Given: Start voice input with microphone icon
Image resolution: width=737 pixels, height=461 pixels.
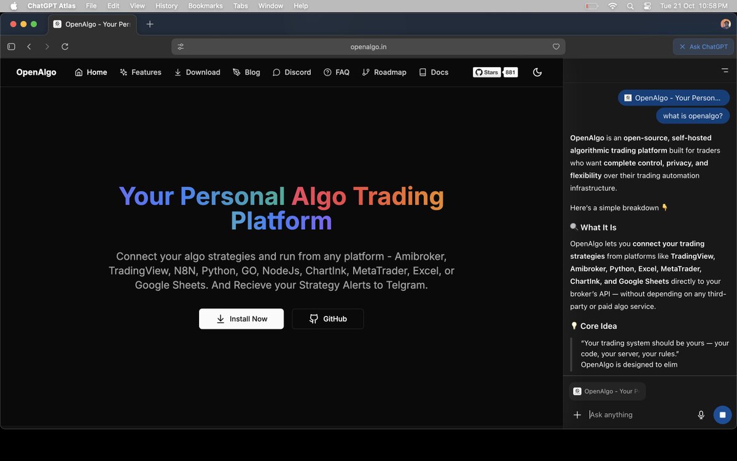Looking at the screenshot, I should tap(701, 415).
